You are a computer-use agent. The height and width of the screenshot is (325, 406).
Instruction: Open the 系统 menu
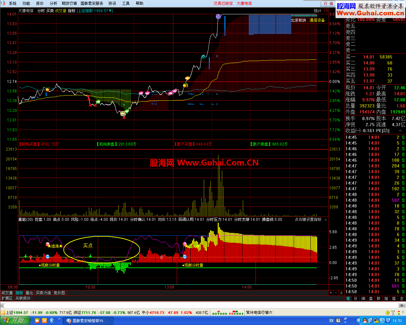click(13, 3)
